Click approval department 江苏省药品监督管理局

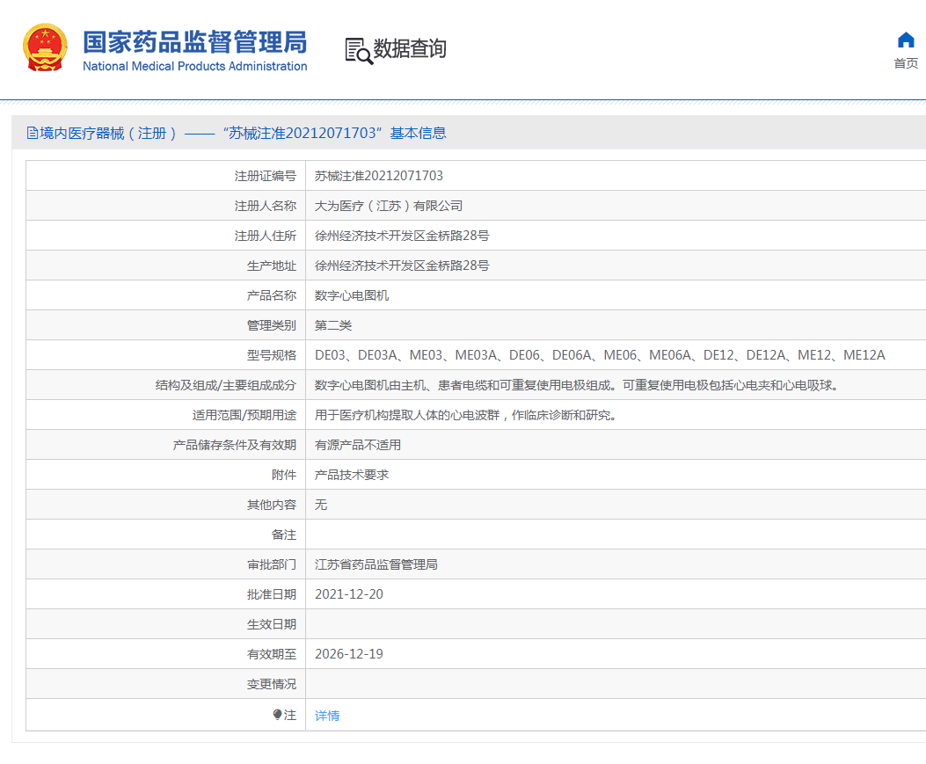[376, 564]
